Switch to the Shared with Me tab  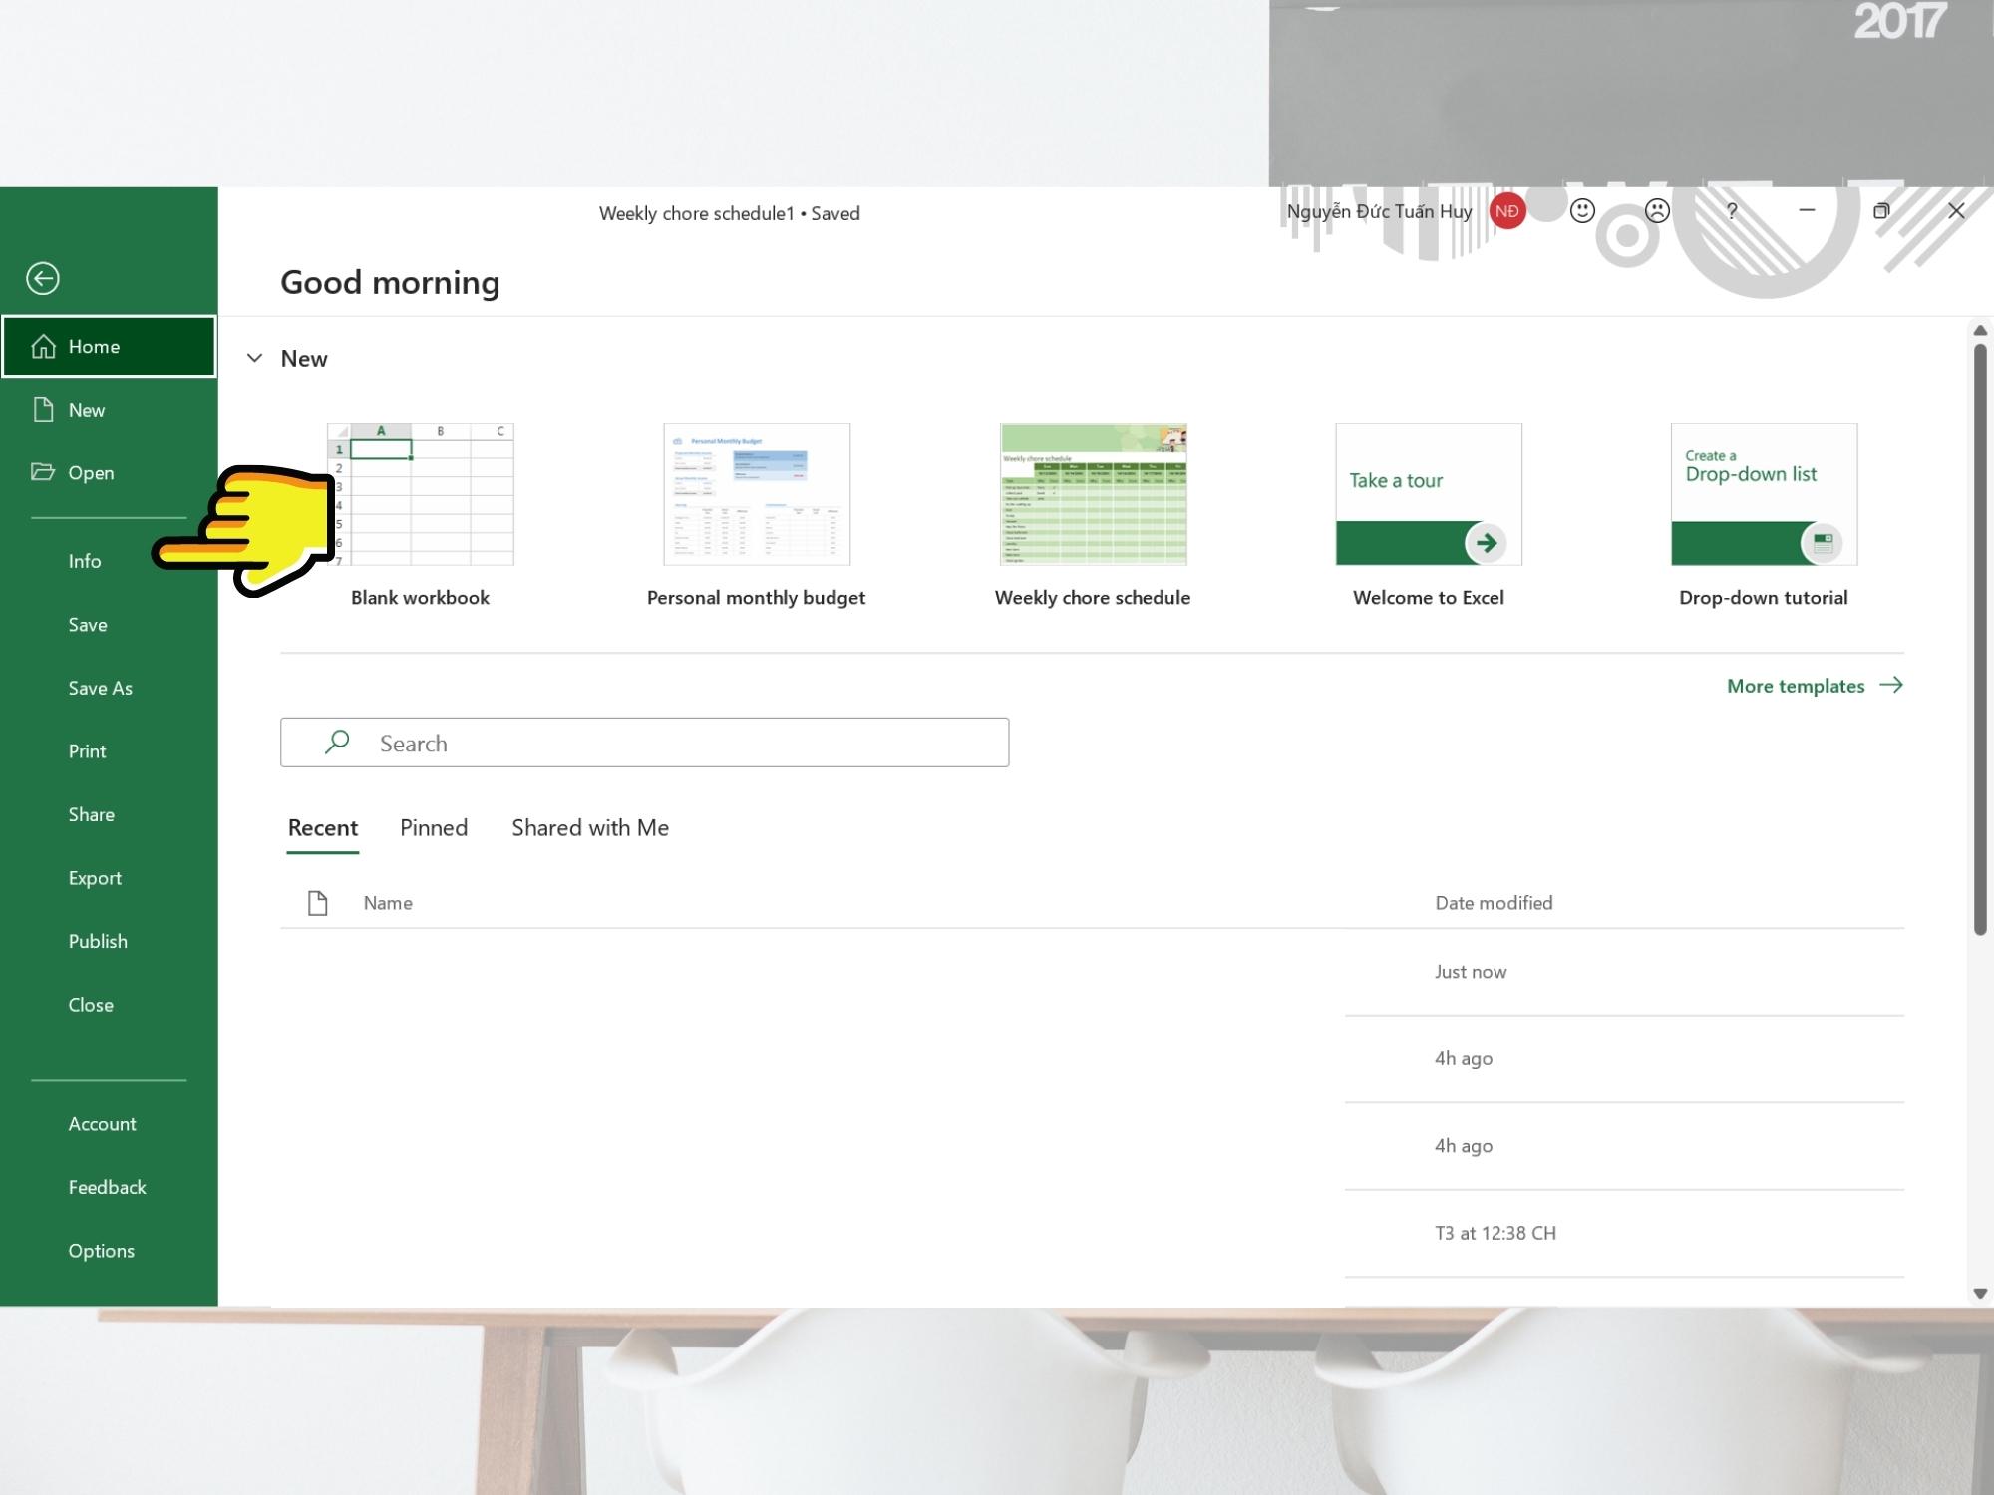pyautogui.click(x=590, y=828)
